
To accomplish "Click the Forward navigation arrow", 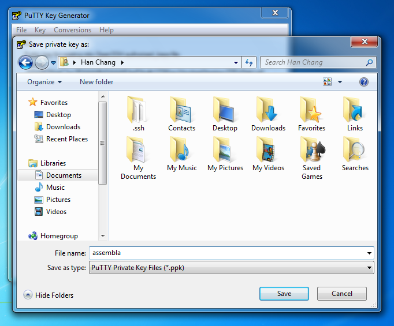I will pyautogui.click(x=42, y=62).
